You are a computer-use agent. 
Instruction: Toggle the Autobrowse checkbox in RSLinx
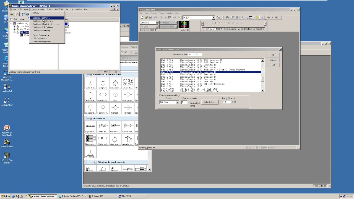coord(12,19)
